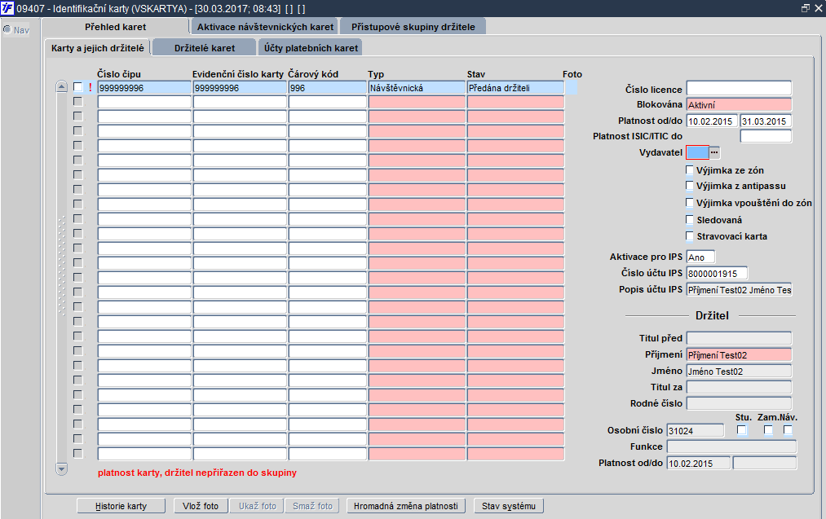Viewport: 826px width, 519px height.
Task: Click the Titul před field
Action: (x=739, y=338)
